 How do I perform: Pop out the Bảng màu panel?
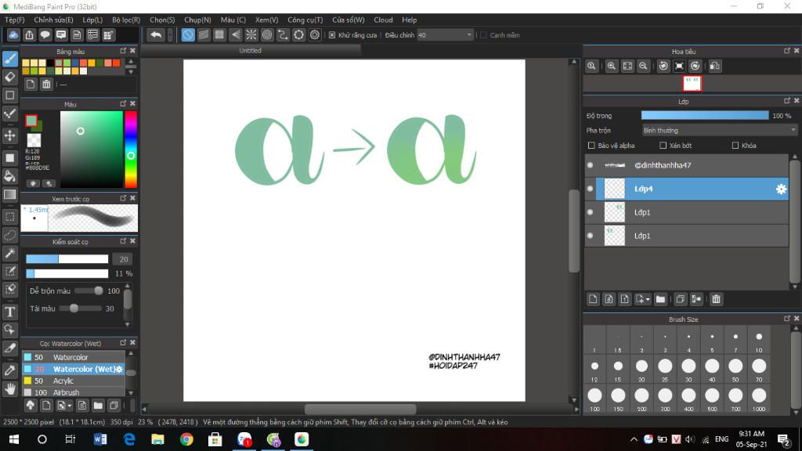pos(123,51)
